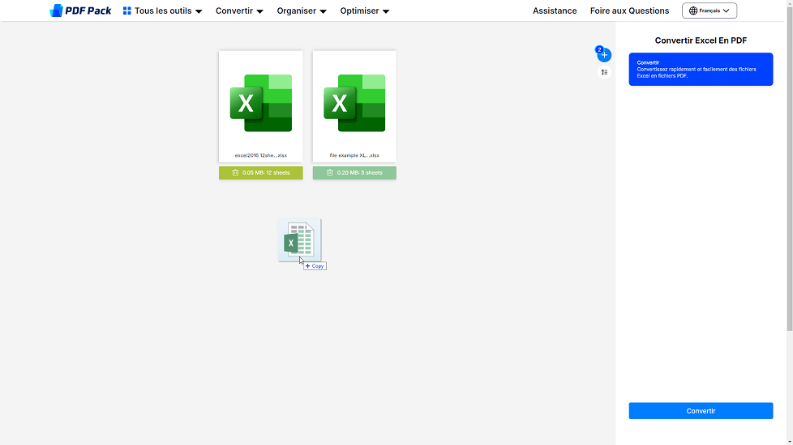Click trash icon under file example XLSX
The height and width of the screenshot is (445, 793).
tap(330, 172)
